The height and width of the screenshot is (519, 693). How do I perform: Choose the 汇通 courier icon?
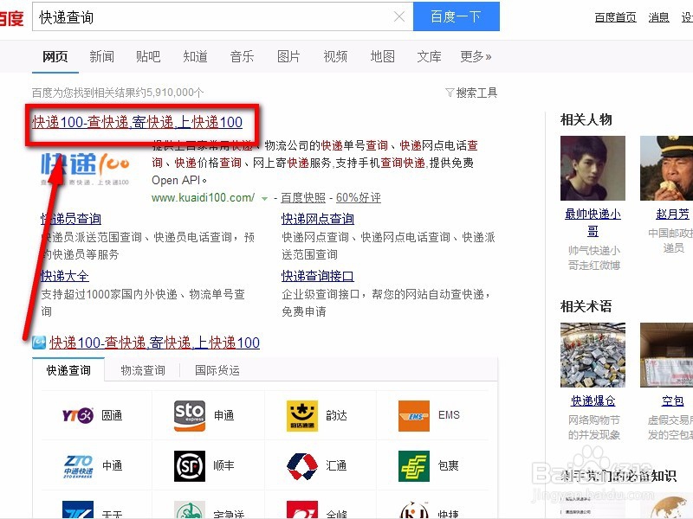coord(301,466)
